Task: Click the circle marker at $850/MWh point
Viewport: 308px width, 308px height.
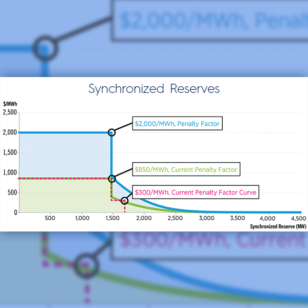Action: coord(112,179)
